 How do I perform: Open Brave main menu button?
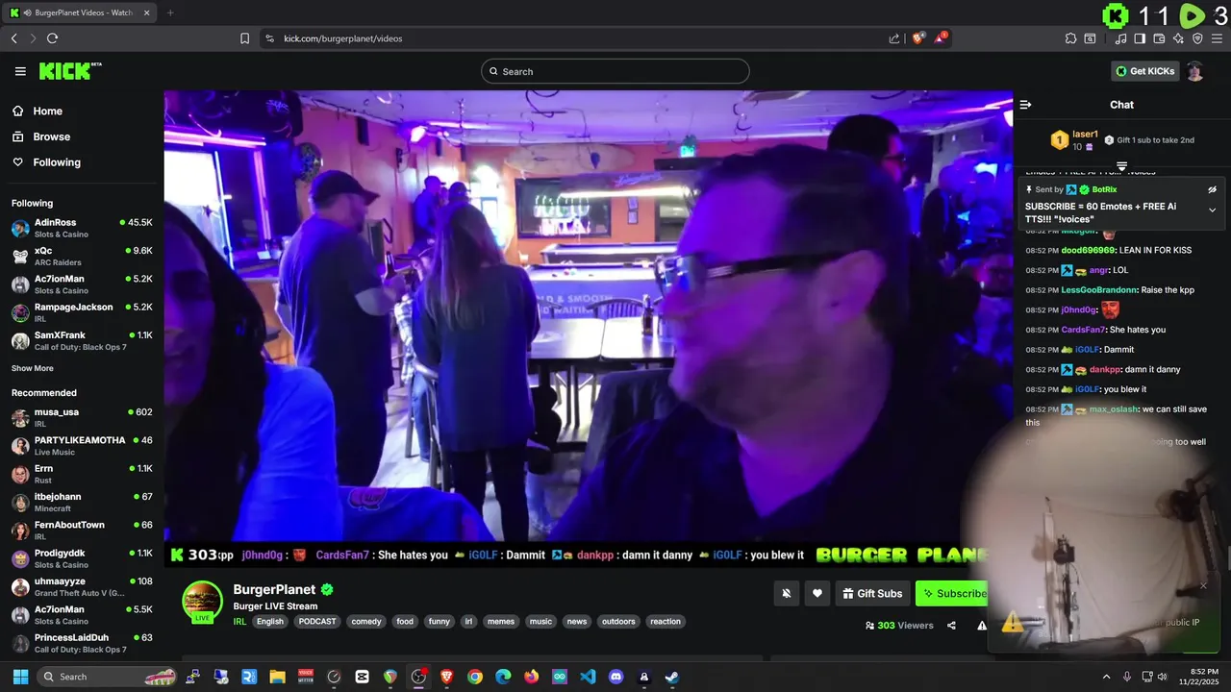[x=1218, y=38]
